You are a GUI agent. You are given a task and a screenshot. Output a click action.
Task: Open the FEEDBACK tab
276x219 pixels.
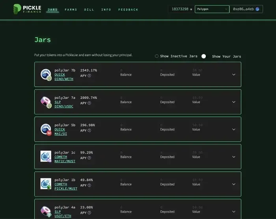point(128,10)
